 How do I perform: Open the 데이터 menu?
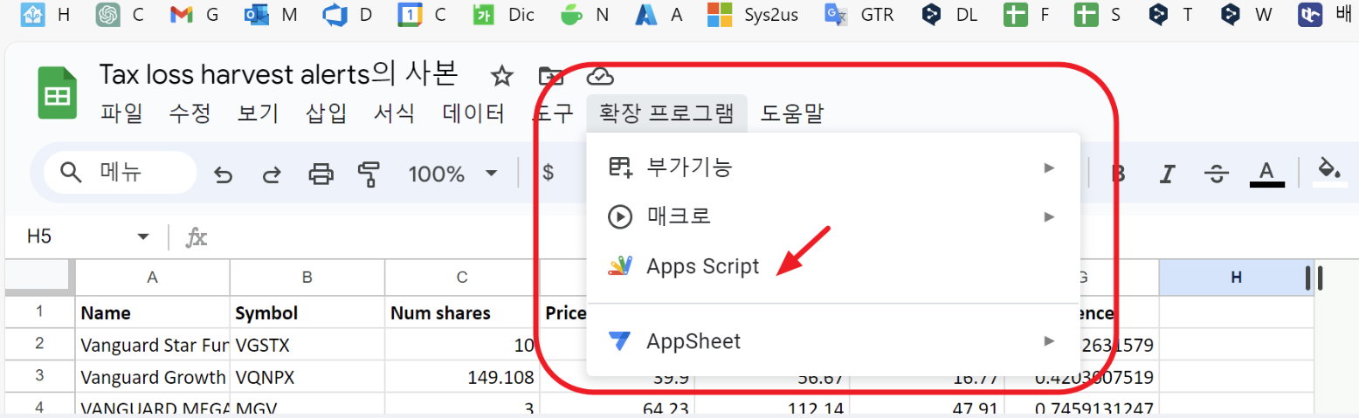pyautogui.click(x=473, y=113)
